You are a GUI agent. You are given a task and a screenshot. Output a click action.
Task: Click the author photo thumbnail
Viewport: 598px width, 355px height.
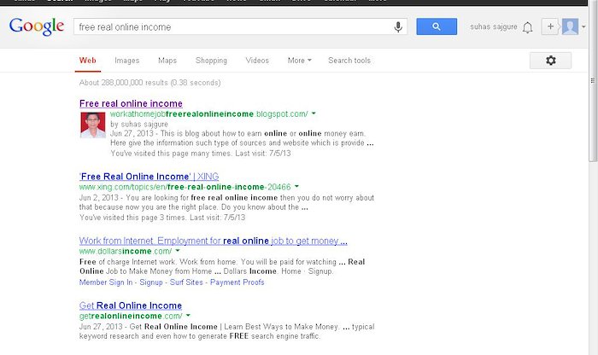(x=92, y=125)
